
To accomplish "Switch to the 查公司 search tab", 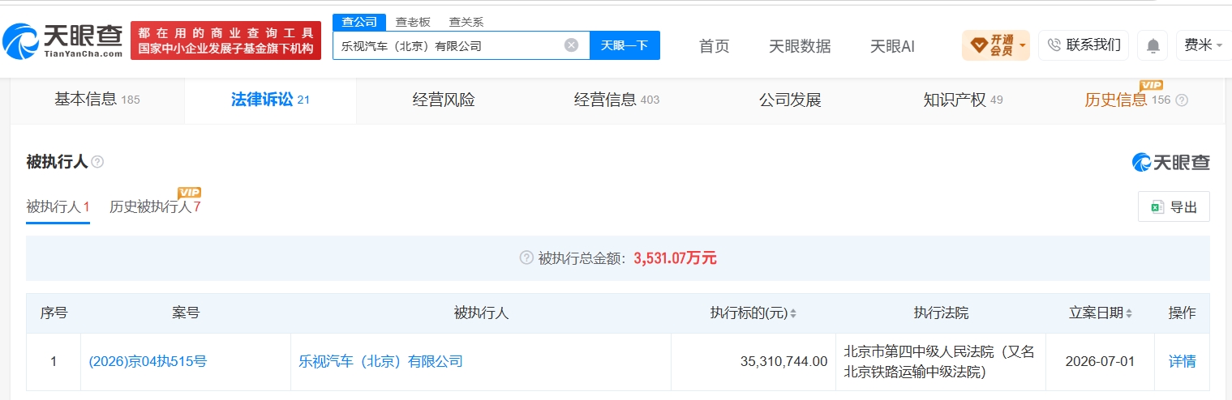I will (x=359, y=22).
